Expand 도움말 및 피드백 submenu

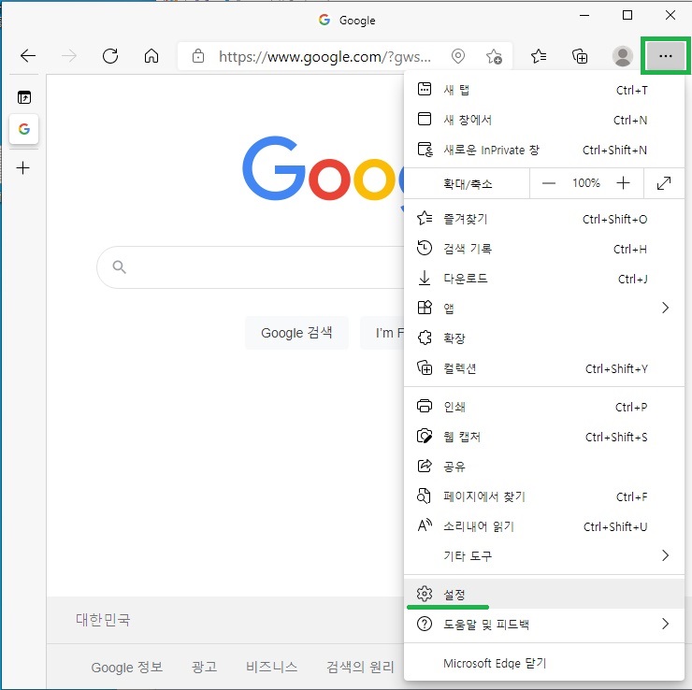(543, 625)
